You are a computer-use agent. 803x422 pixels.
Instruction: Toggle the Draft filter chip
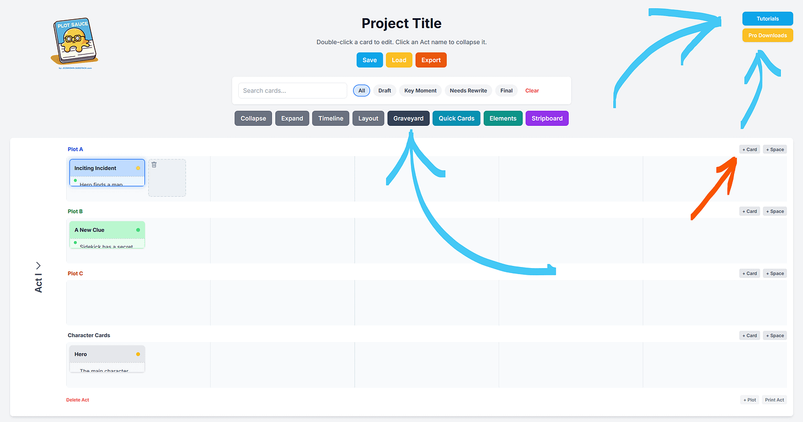tap(384, 90)
